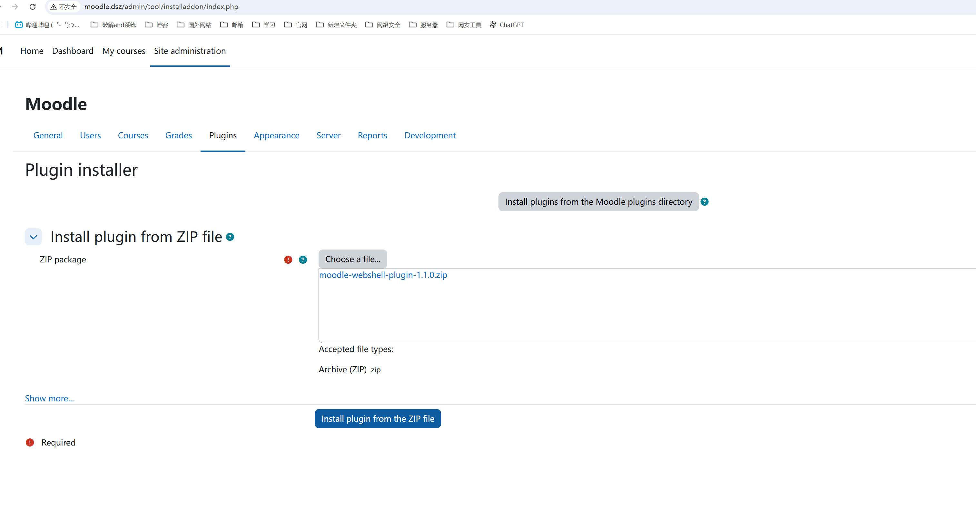Click red required icon next to ZIP package

click(x=288, y=260)
